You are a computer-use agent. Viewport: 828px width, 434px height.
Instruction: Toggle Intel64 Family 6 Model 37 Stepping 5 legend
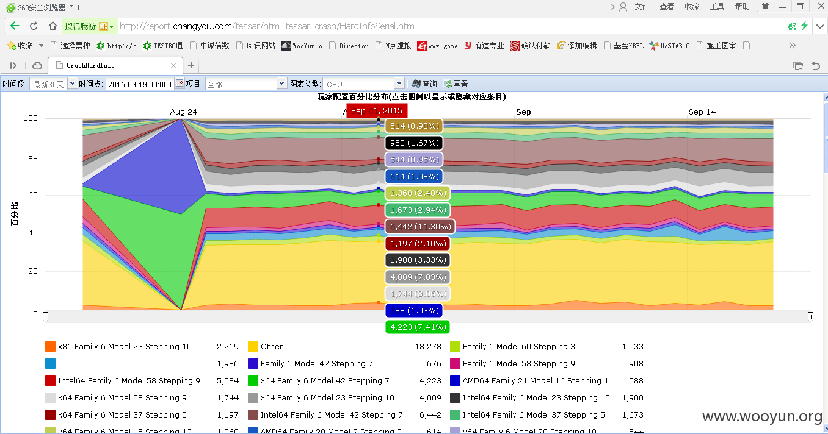pyautogui.click(x=528, y=414)
